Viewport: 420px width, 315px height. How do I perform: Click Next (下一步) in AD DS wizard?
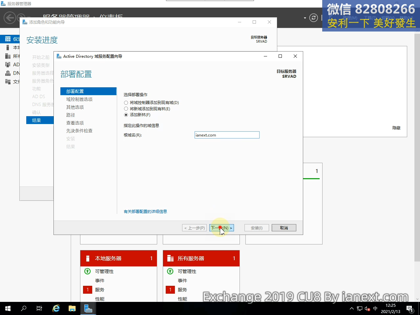(x=221, y=228)
